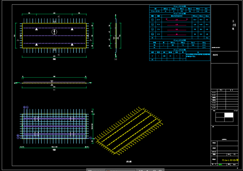Click the "2-2" section label
243x171 pixels.
pyautogui.click(x=116, y=59)
